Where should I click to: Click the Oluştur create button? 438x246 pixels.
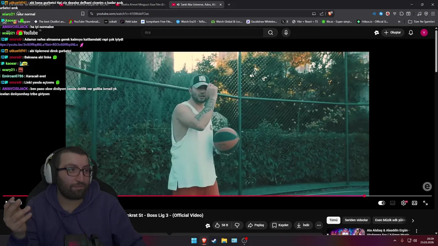point(392,32)
